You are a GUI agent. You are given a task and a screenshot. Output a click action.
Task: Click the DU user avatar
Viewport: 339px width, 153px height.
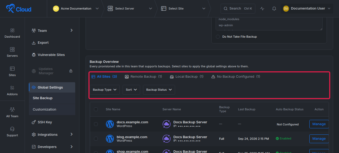[x=286, y=8]
